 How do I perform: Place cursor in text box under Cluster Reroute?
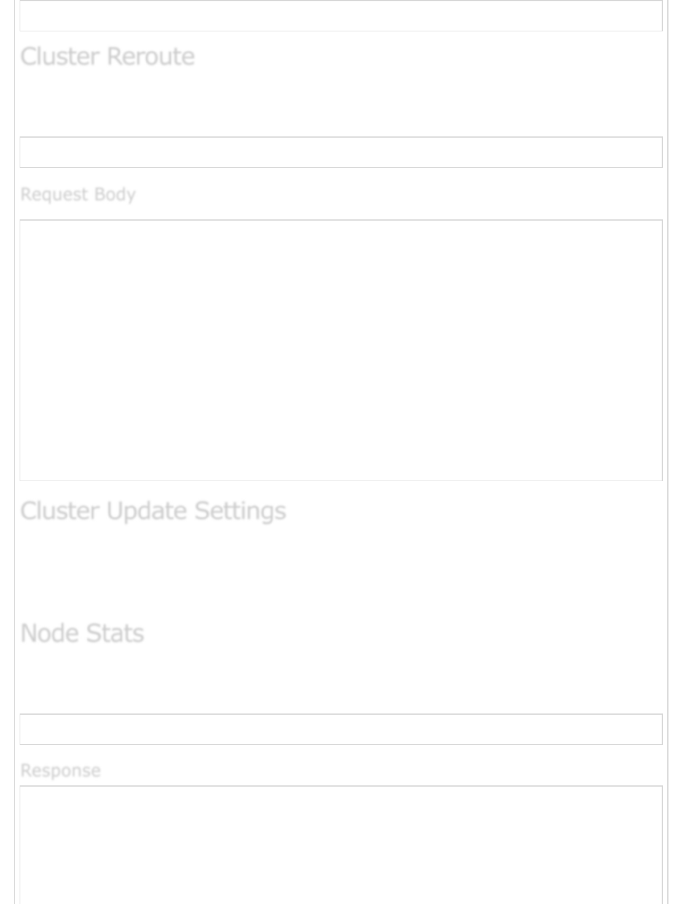(341, 152)
